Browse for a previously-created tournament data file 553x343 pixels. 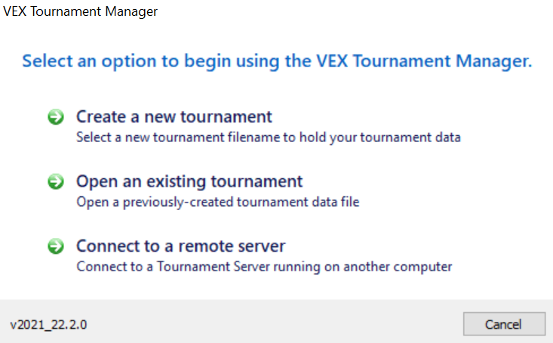pos(189,181)
